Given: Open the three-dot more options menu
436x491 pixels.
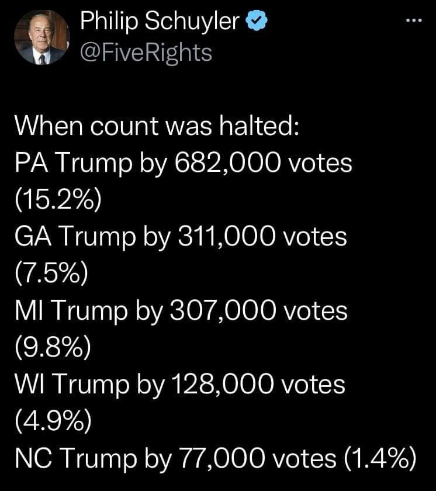Looking at the screenshot, I should point(413,21).
